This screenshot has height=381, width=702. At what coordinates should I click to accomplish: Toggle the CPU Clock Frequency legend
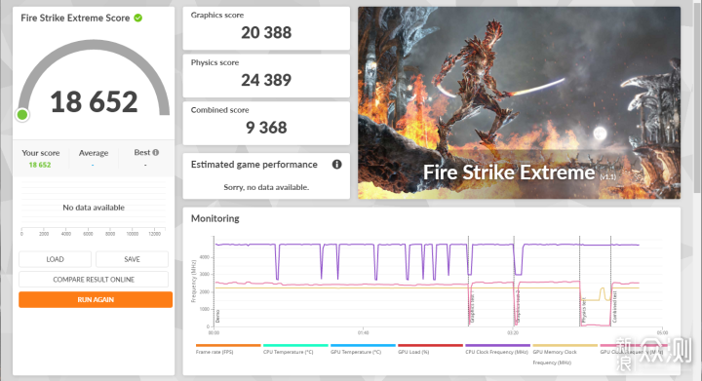pyautogui.click(x=497, y=349)
